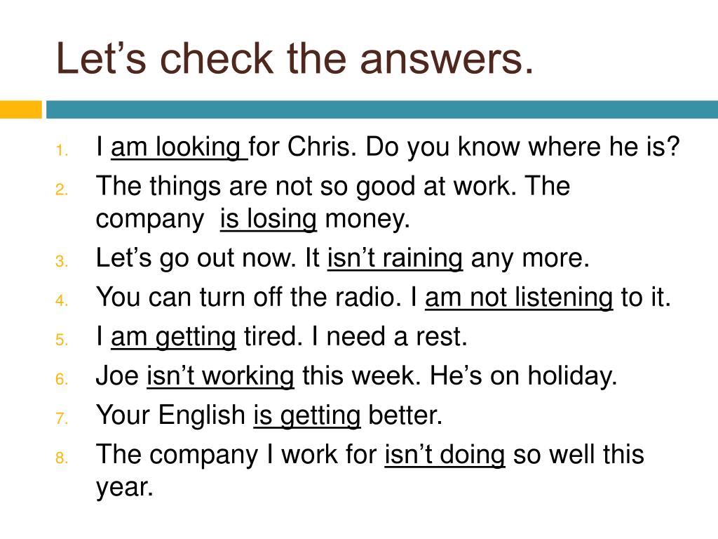Click list number 1 marker
Image resolution: width=718 pixels, height=539 pixels.
[x=62, y=150]
